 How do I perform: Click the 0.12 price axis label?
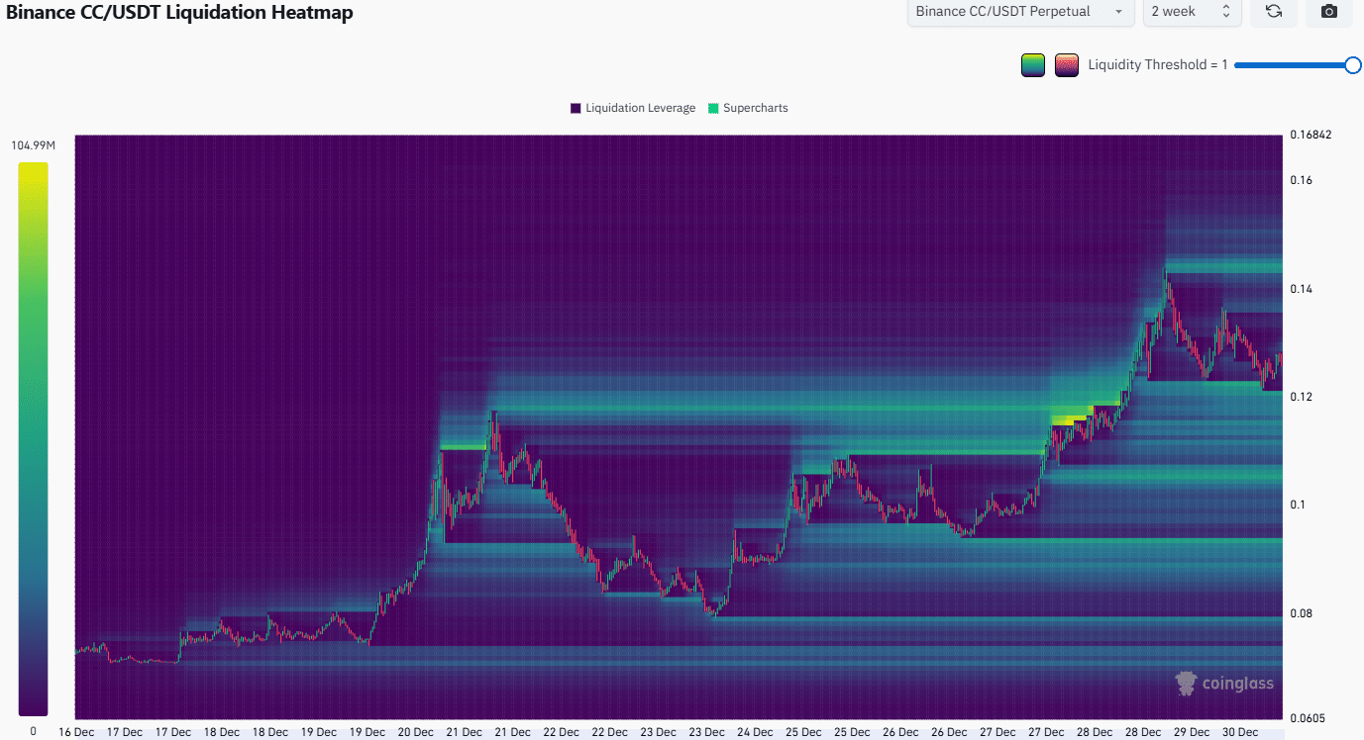point(1302,397)
